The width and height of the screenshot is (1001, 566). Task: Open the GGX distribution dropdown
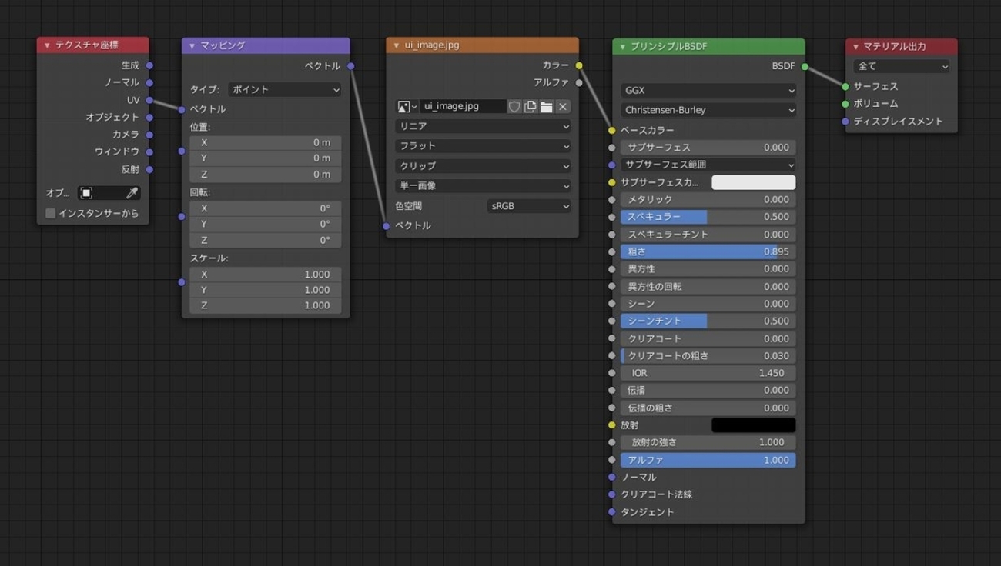pyautogui.click(x=707, y=90)
